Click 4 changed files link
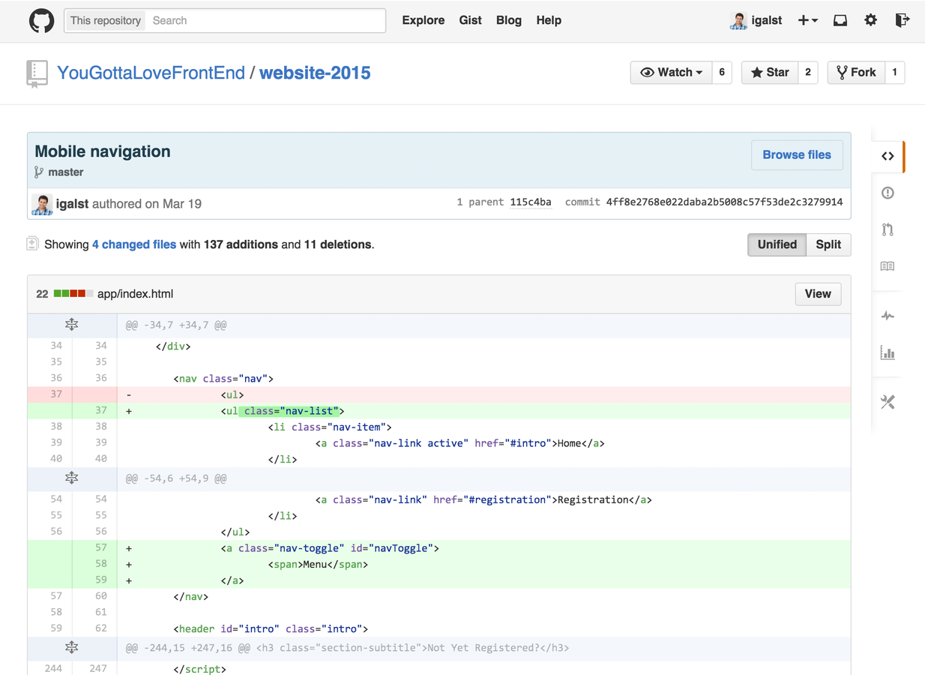This screenshot has width=925, height=675. click(x=134, y=244)
